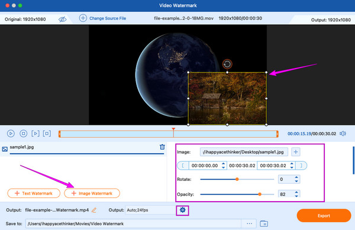The height and width of the screenshot is (230, 355).
Task: Mute audio with the speaker icon
Action: point(343,134)
